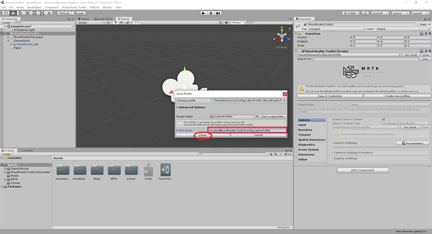Select the Transform (move/rotate/scale) tool
This screenshot has height=234, width=432.
tap(42, 13)
